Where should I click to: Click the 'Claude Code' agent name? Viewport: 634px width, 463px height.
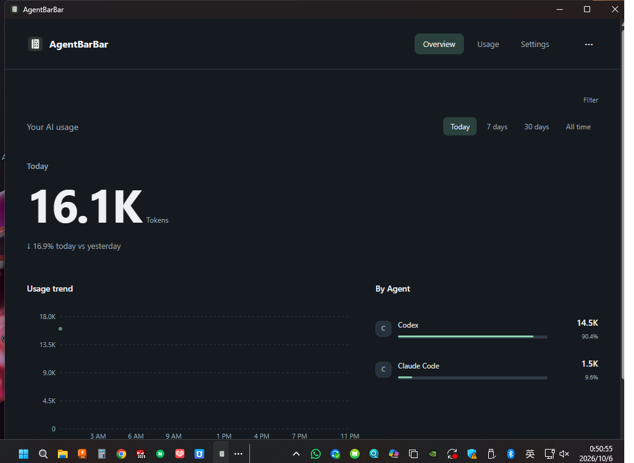[x=418, y=366]
